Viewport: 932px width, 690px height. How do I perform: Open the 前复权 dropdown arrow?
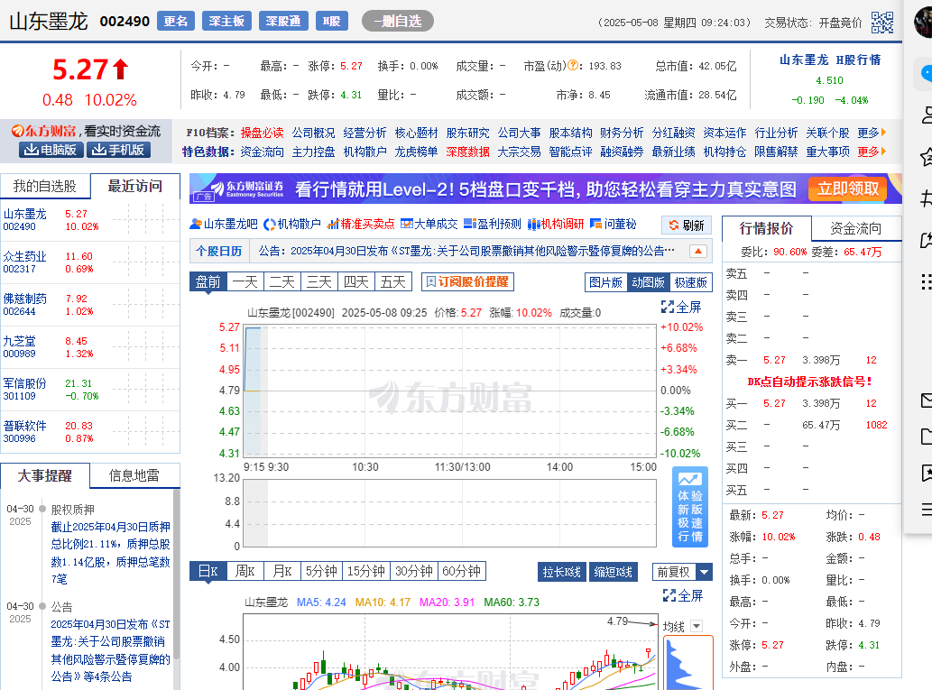pos(704,573)
